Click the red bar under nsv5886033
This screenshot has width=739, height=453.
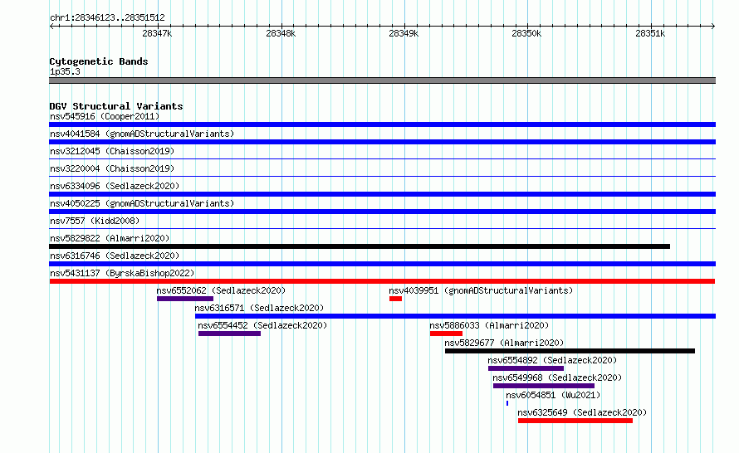446,334
